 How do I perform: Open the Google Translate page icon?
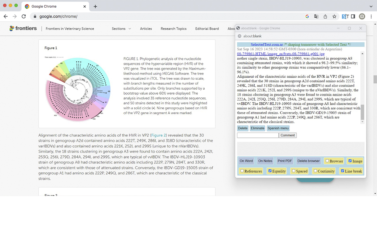click(316, 17)
